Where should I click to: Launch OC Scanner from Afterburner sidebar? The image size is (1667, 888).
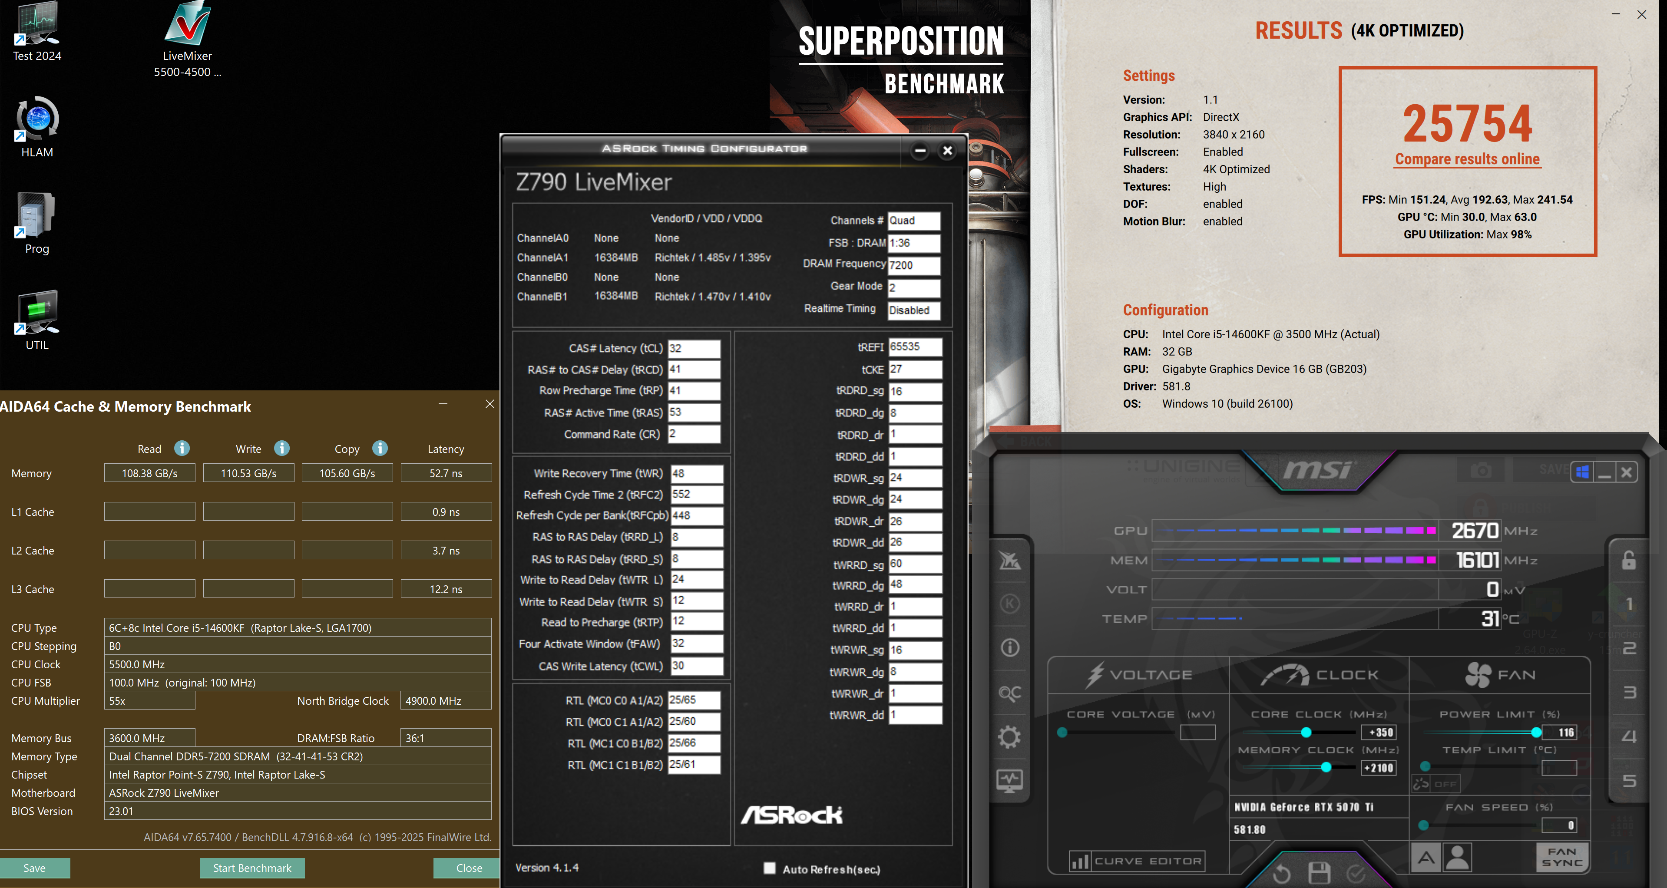coord(1009,693)
